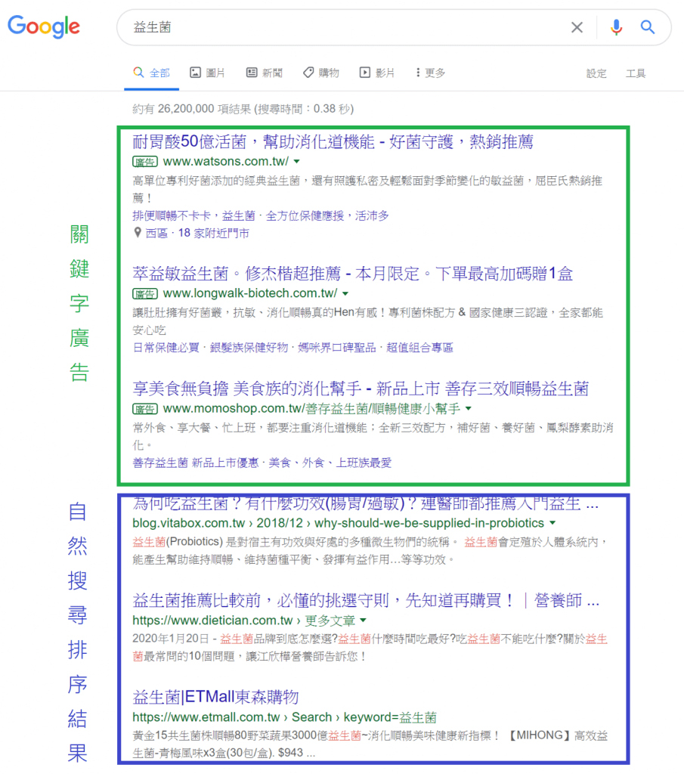This screenshot has height=774, width=684.
Task: Click the Google logo
Action: point(43,26)
